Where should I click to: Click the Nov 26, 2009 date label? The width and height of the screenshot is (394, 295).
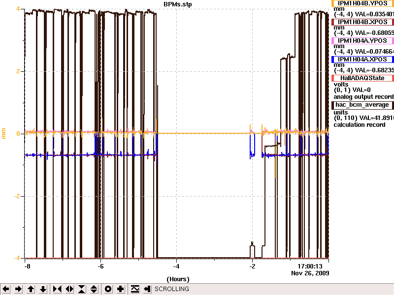[310, 273]
